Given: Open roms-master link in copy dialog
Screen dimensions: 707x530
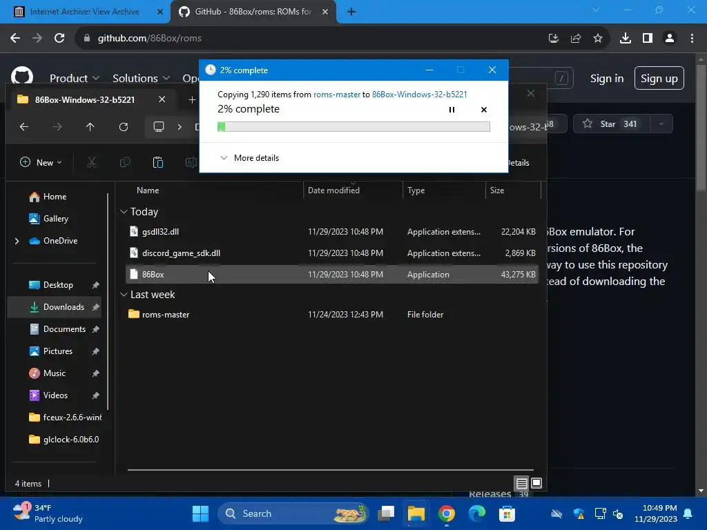Looking at the screenshot, I should [x=337, y=94].
